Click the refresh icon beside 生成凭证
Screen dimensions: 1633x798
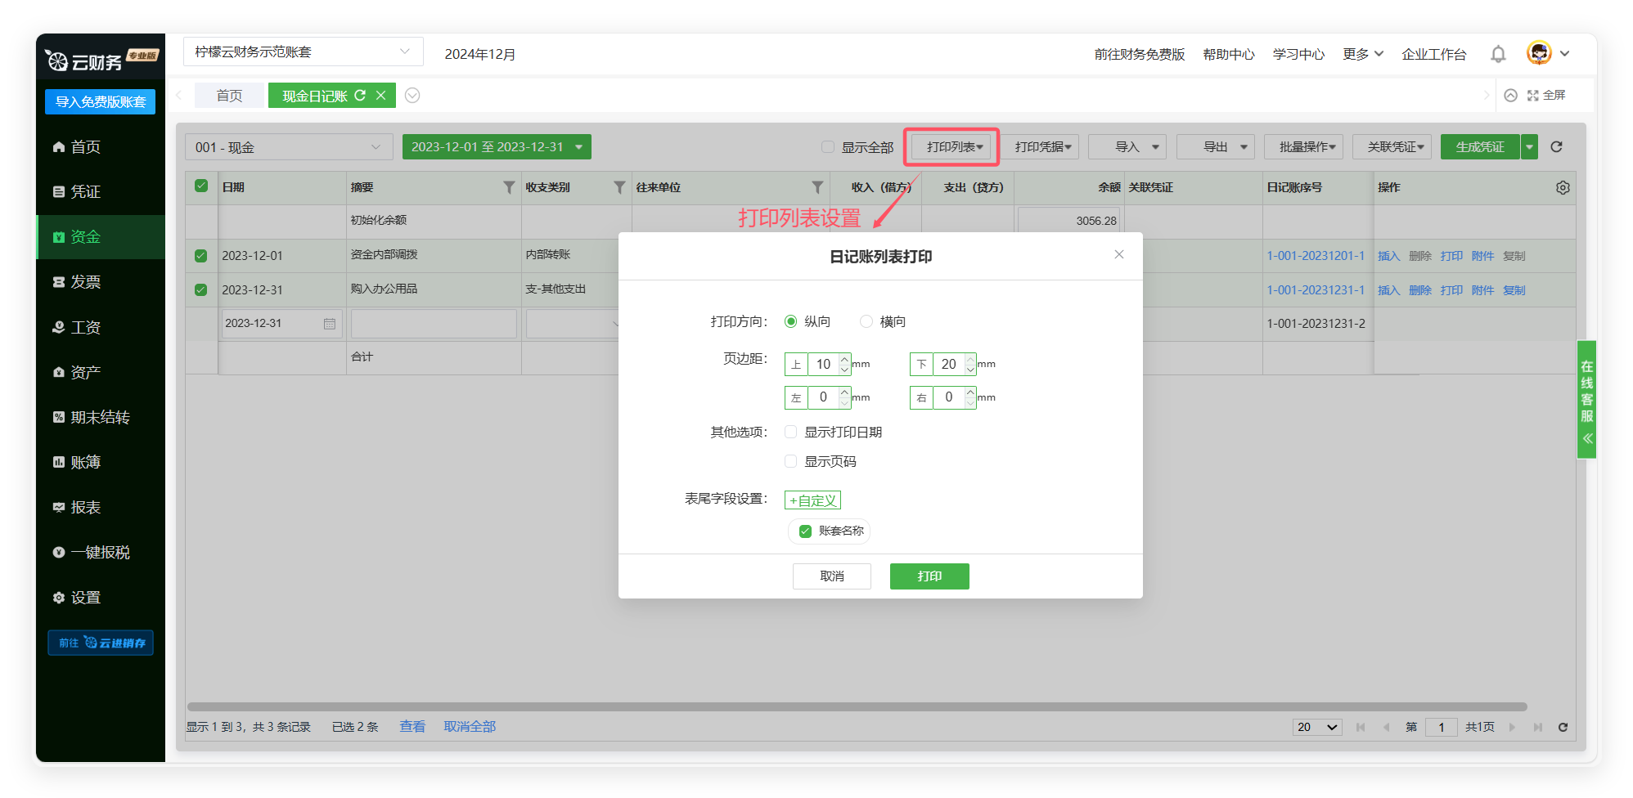click(1556, 147)
